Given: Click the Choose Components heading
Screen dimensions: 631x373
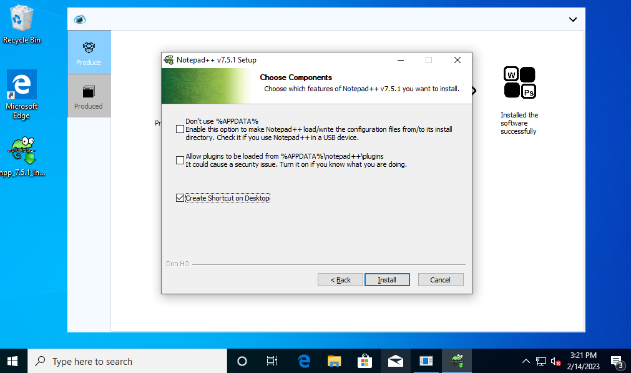Looking at the screenshot, I should click(296, 77).
